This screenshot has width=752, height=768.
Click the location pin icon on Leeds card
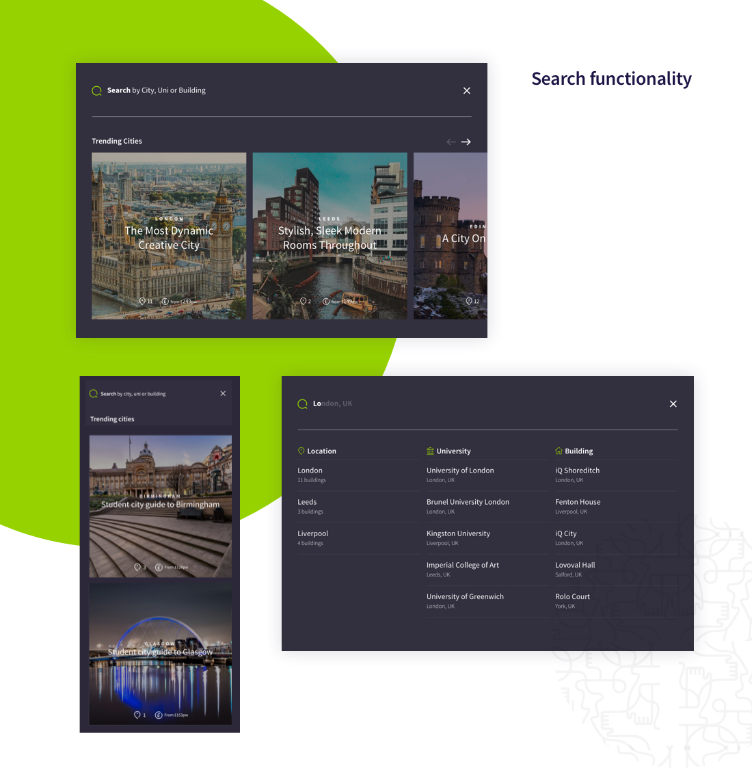(303, 301)
